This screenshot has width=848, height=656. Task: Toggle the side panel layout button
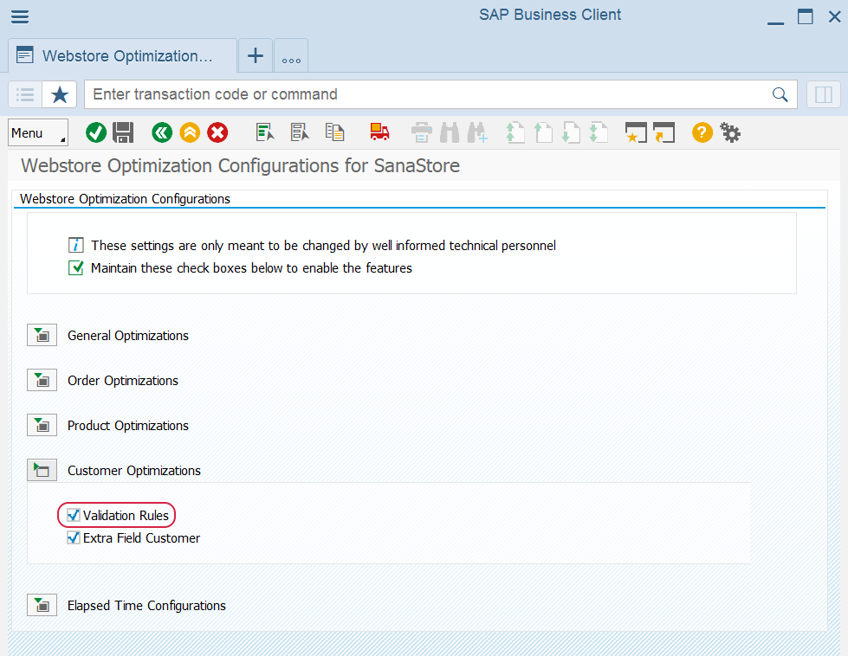(x=823, y=94)
